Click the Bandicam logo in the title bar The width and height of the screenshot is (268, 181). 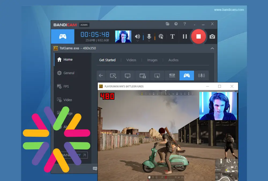pyautogui.click(x=65, y=25)
